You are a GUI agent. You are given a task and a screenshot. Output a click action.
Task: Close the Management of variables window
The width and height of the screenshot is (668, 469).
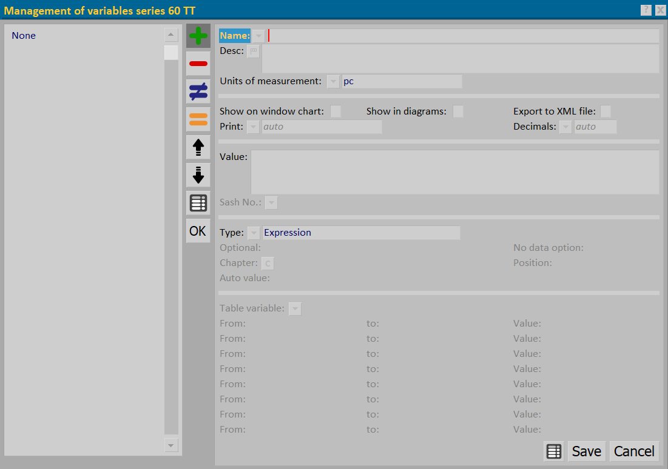coord(660,10)
